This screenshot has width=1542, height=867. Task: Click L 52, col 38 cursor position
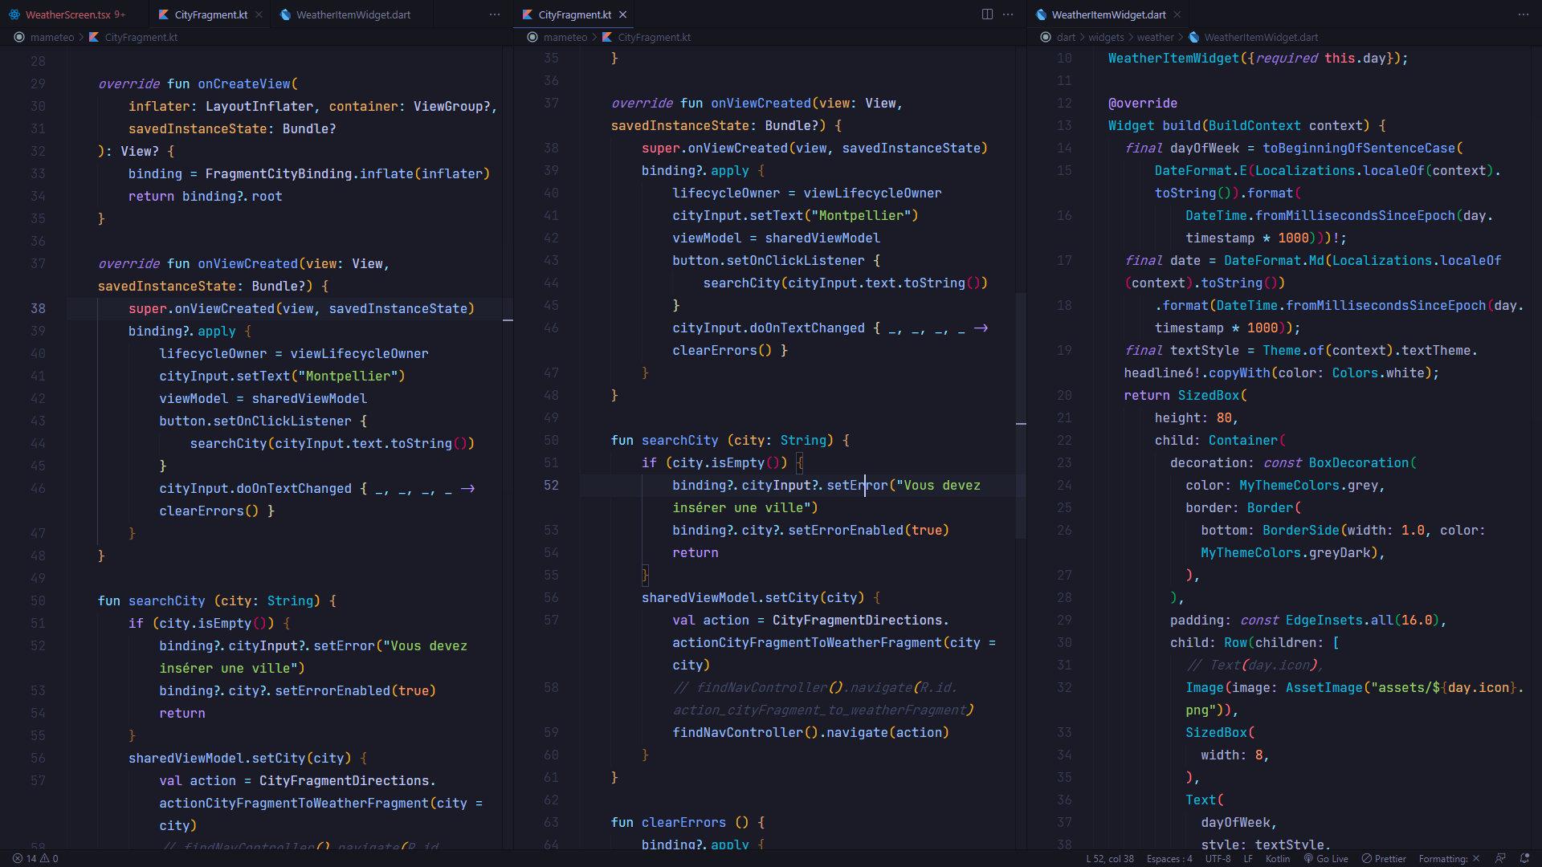click(1110, 858)
